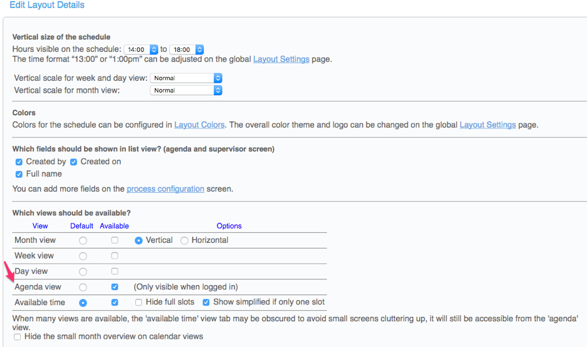
Task: Select Horizontal option for Month view
Action: (x=184, y=241)
